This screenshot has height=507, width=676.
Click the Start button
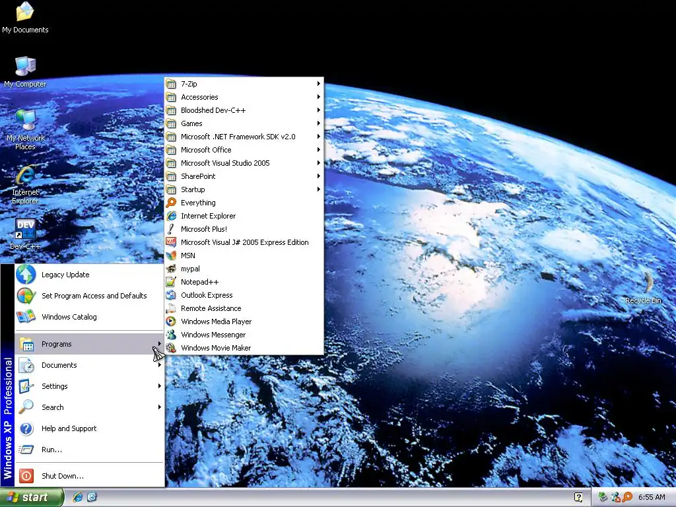click(x=31, y=498)
